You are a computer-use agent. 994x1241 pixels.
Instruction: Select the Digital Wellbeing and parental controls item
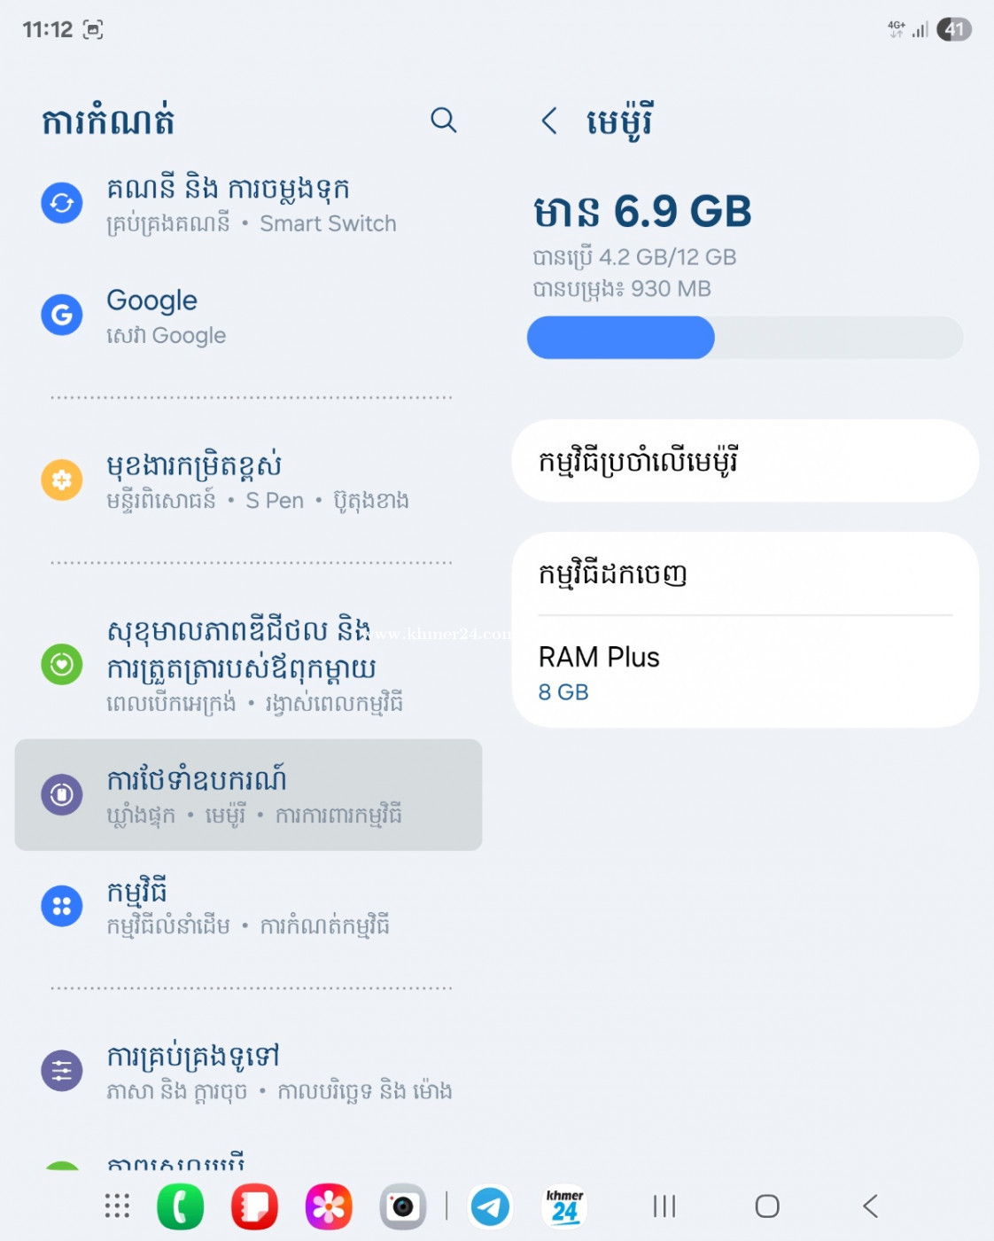(x=248, y=665)
